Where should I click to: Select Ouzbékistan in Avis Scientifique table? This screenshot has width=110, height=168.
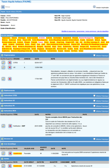[x=18, y=153]
